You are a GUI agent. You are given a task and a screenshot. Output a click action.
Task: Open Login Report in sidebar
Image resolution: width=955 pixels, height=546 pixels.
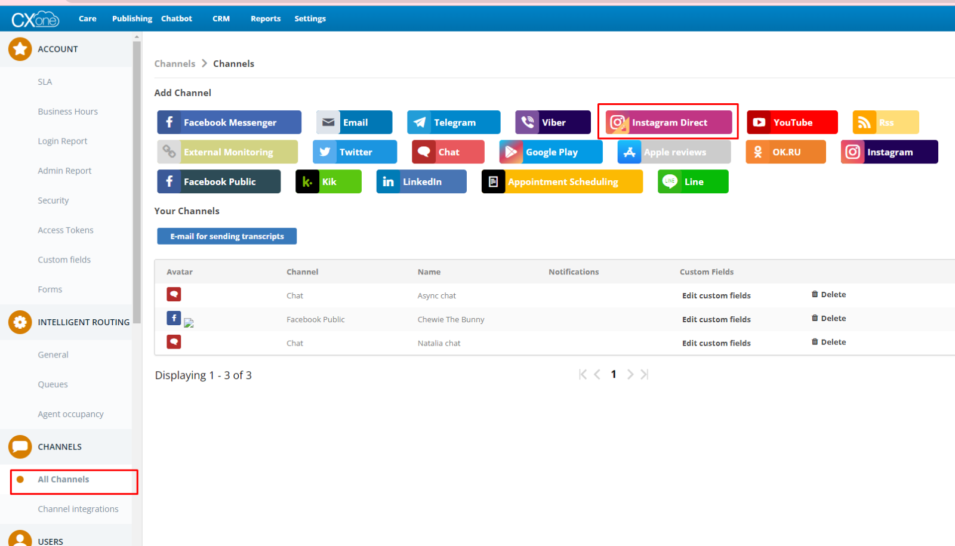62,141
